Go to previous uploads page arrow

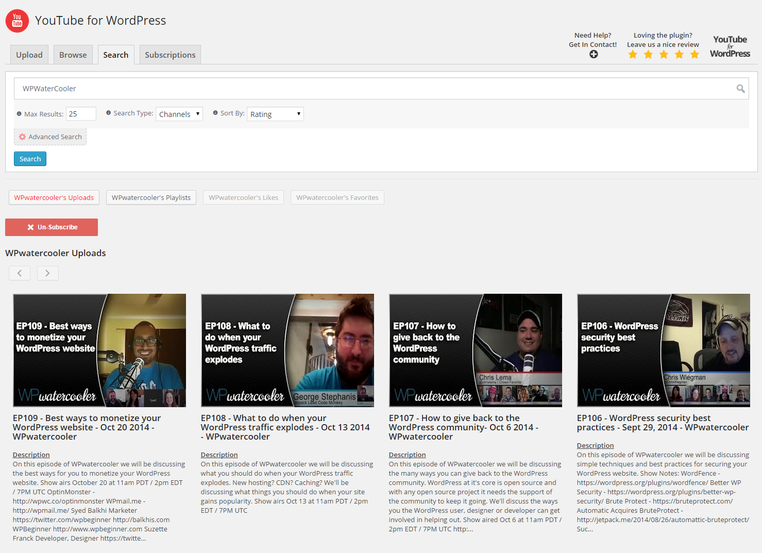point(20,273)
